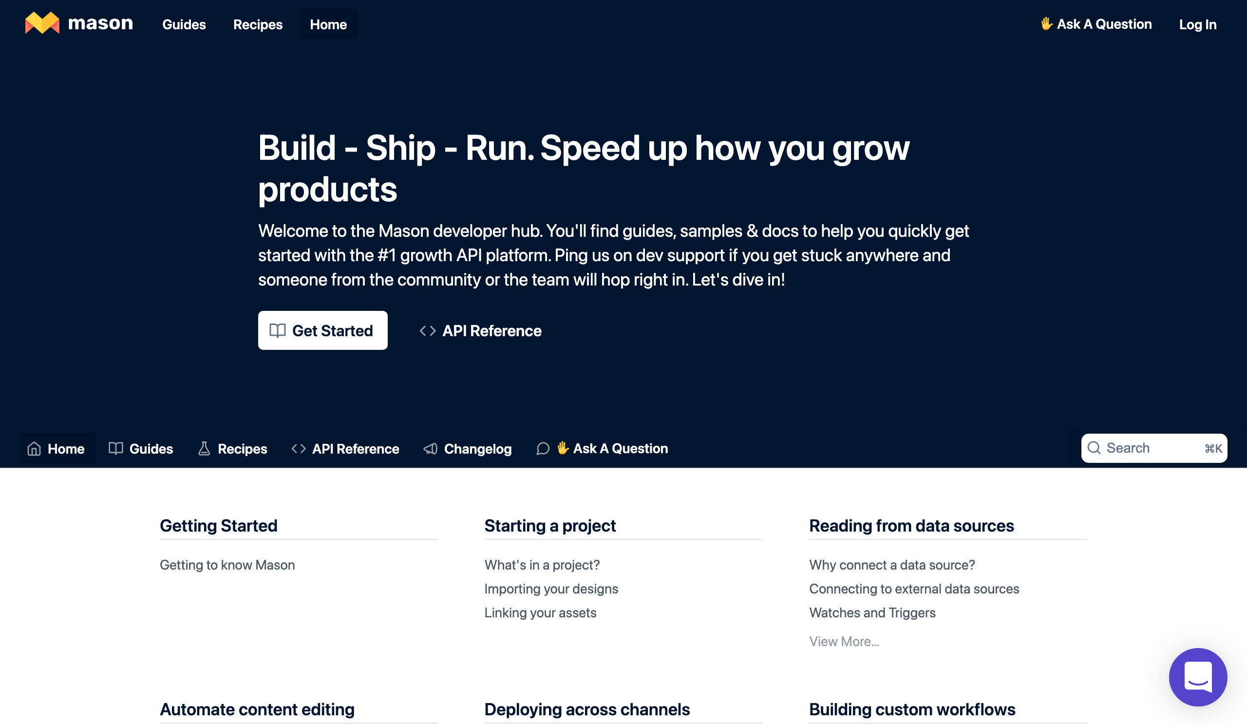
Task: Open Building custom workflows heading
Action: point(912,709)
